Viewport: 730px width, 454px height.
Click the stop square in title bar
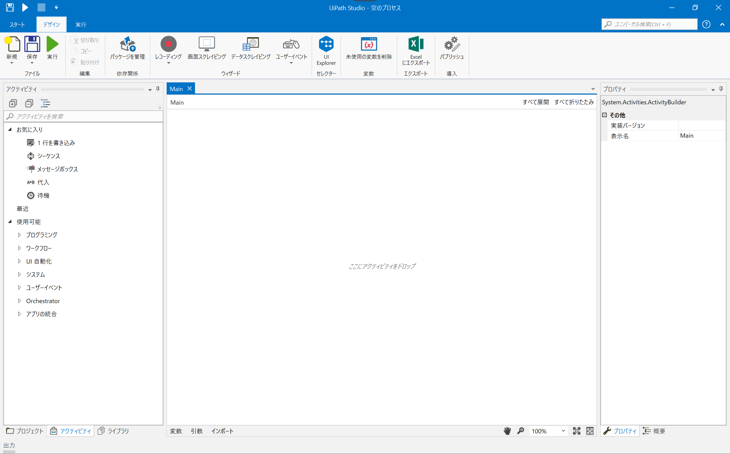[41, 7]
